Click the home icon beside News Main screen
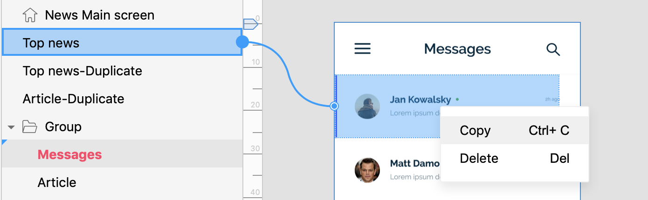 click(x=30, y=15)
